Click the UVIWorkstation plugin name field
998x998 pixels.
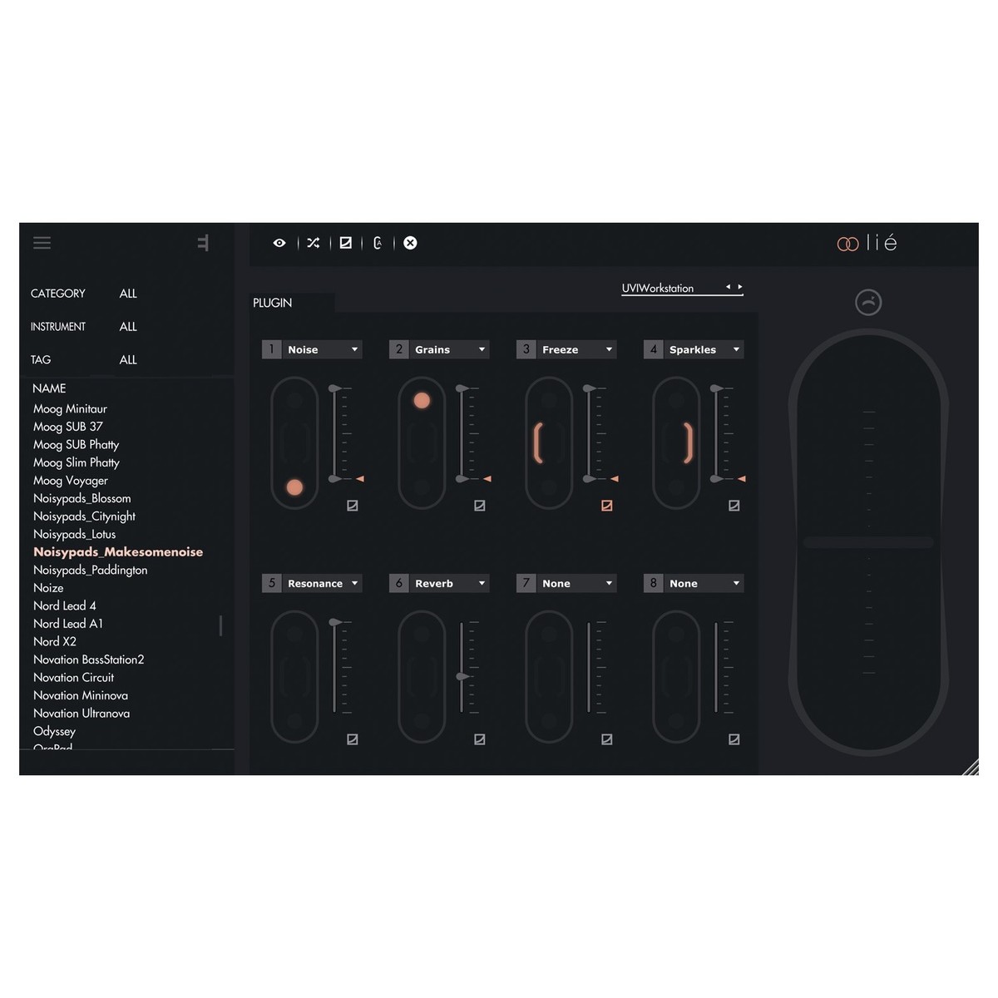658,289
